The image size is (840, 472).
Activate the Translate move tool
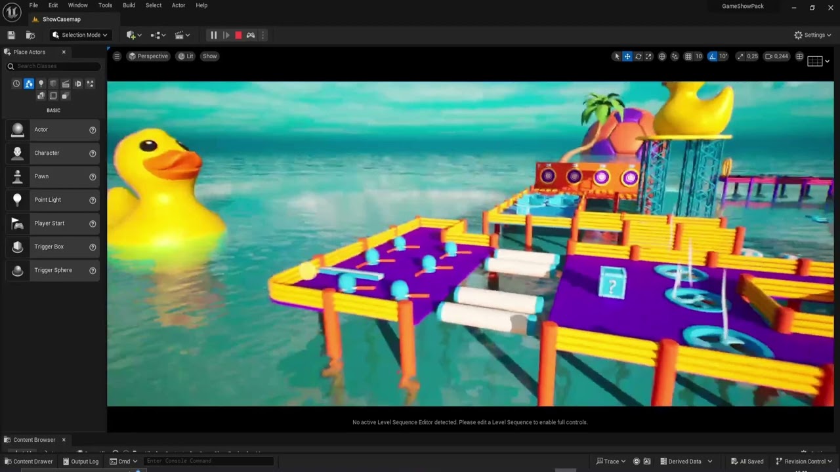click(x=627, y=56)
